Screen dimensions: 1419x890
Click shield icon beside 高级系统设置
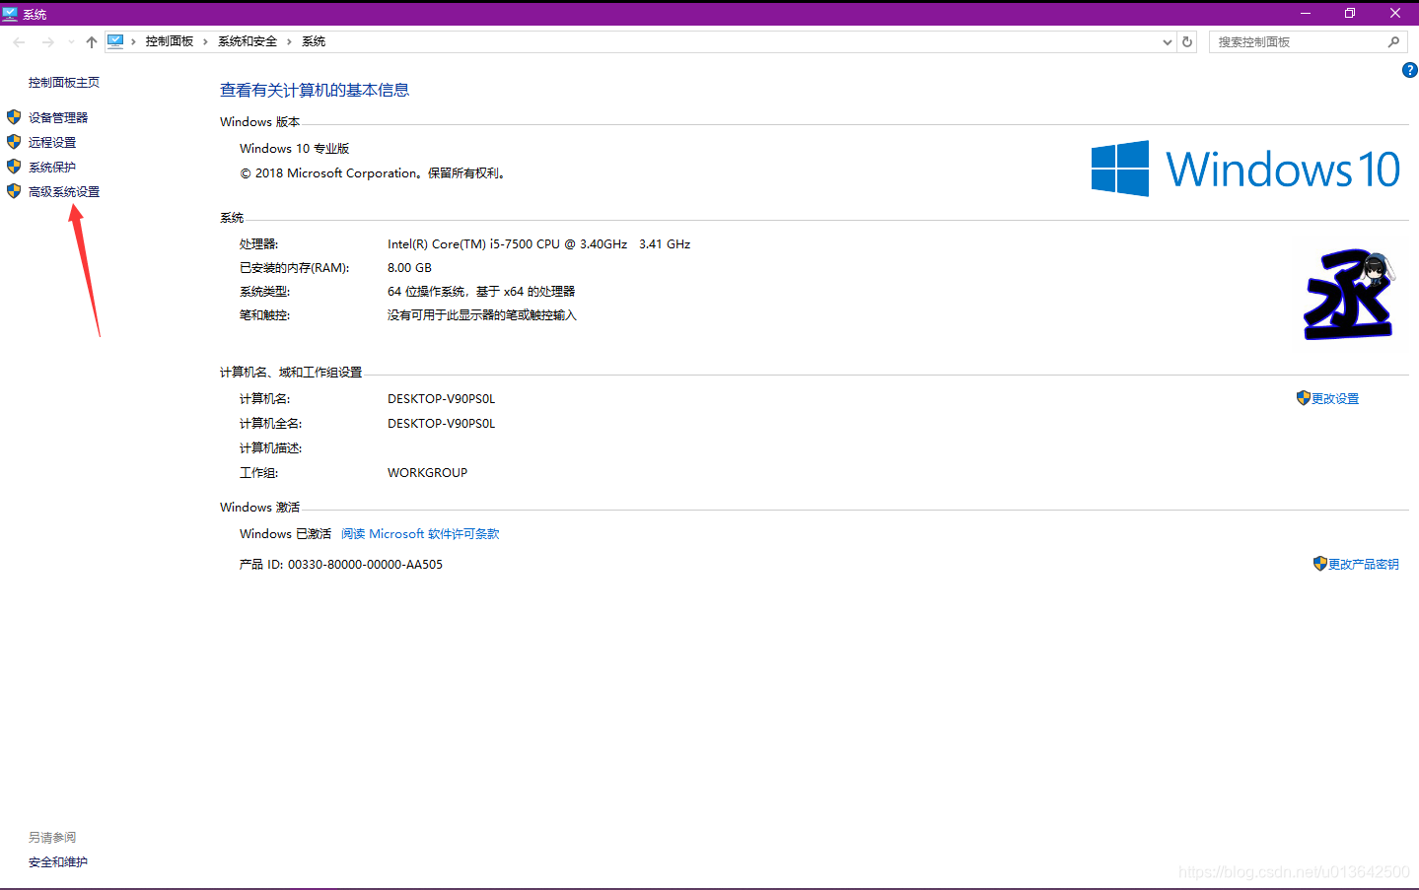(14, 191)
